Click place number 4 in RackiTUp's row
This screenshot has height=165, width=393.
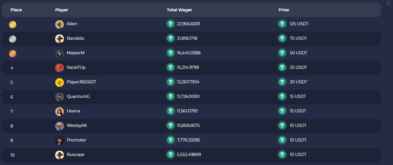pyautogui.click(x=12, y=68)
